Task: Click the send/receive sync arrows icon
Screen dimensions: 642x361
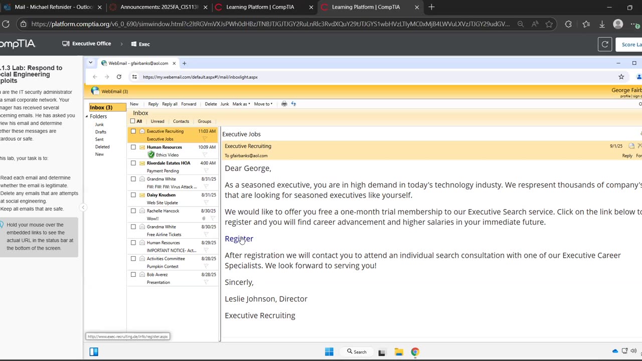Action: click(x=293, y=104)
